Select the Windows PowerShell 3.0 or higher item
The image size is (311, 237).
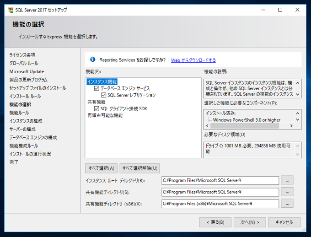coord(247,120)
